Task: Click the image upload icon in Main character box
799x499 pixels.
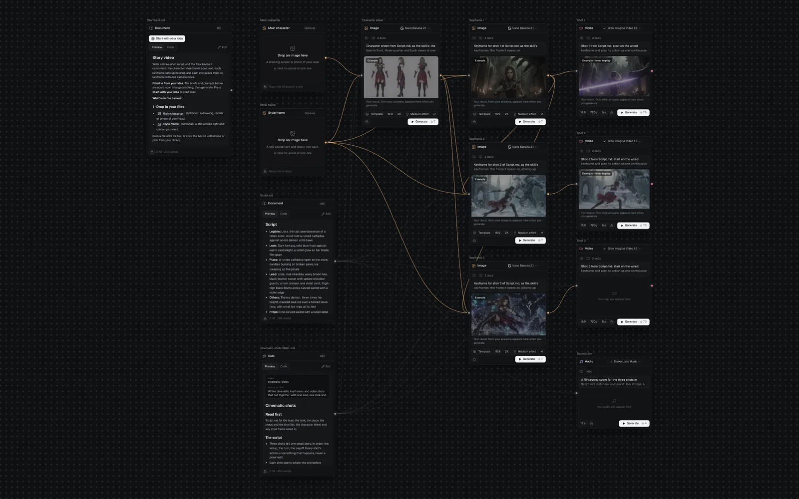Action: (293, 48)
